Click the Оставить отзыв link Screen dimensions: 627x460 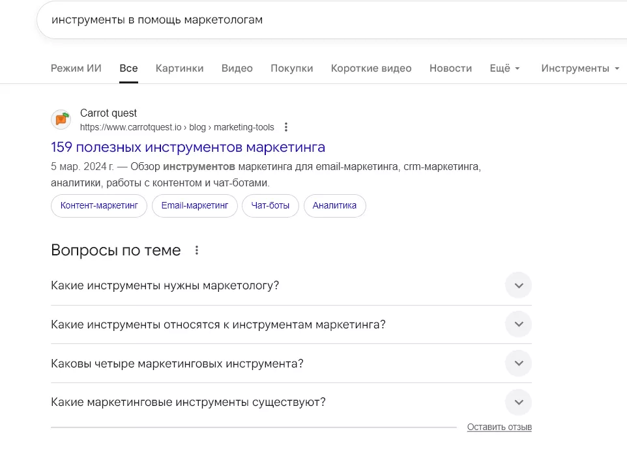point(499,427)
